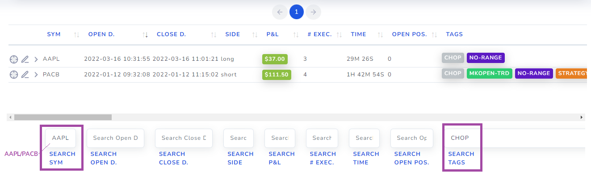Go to next page with right arrow
The width and height of the screenshot is (591, 172).
[x=314, y=12]
